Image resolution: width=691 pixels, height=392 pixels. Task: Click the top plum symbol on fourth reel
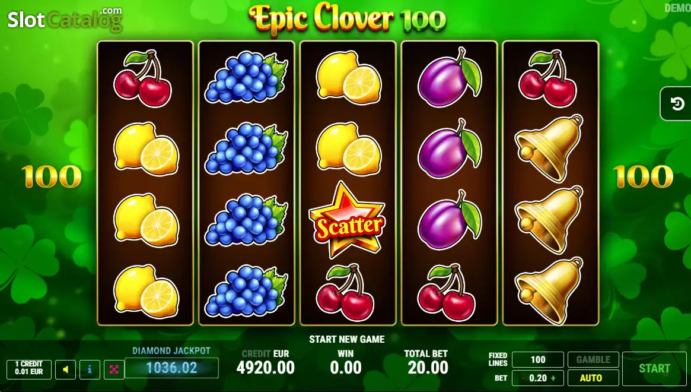450,78
